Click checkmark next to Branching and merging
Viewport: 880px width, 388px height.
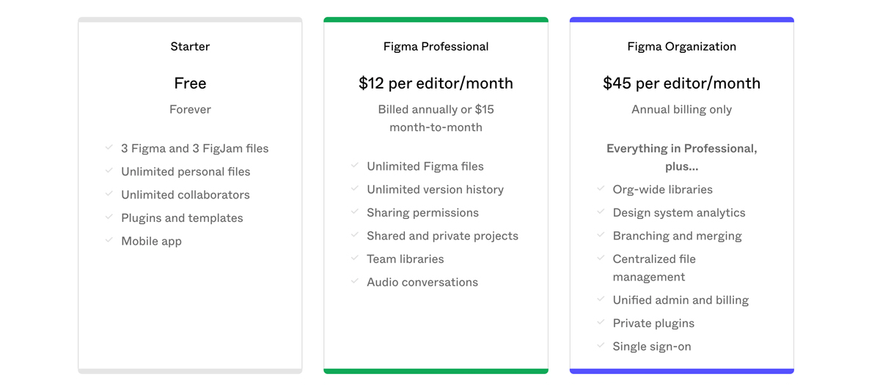pyautogui.click(x=601, y=235)
